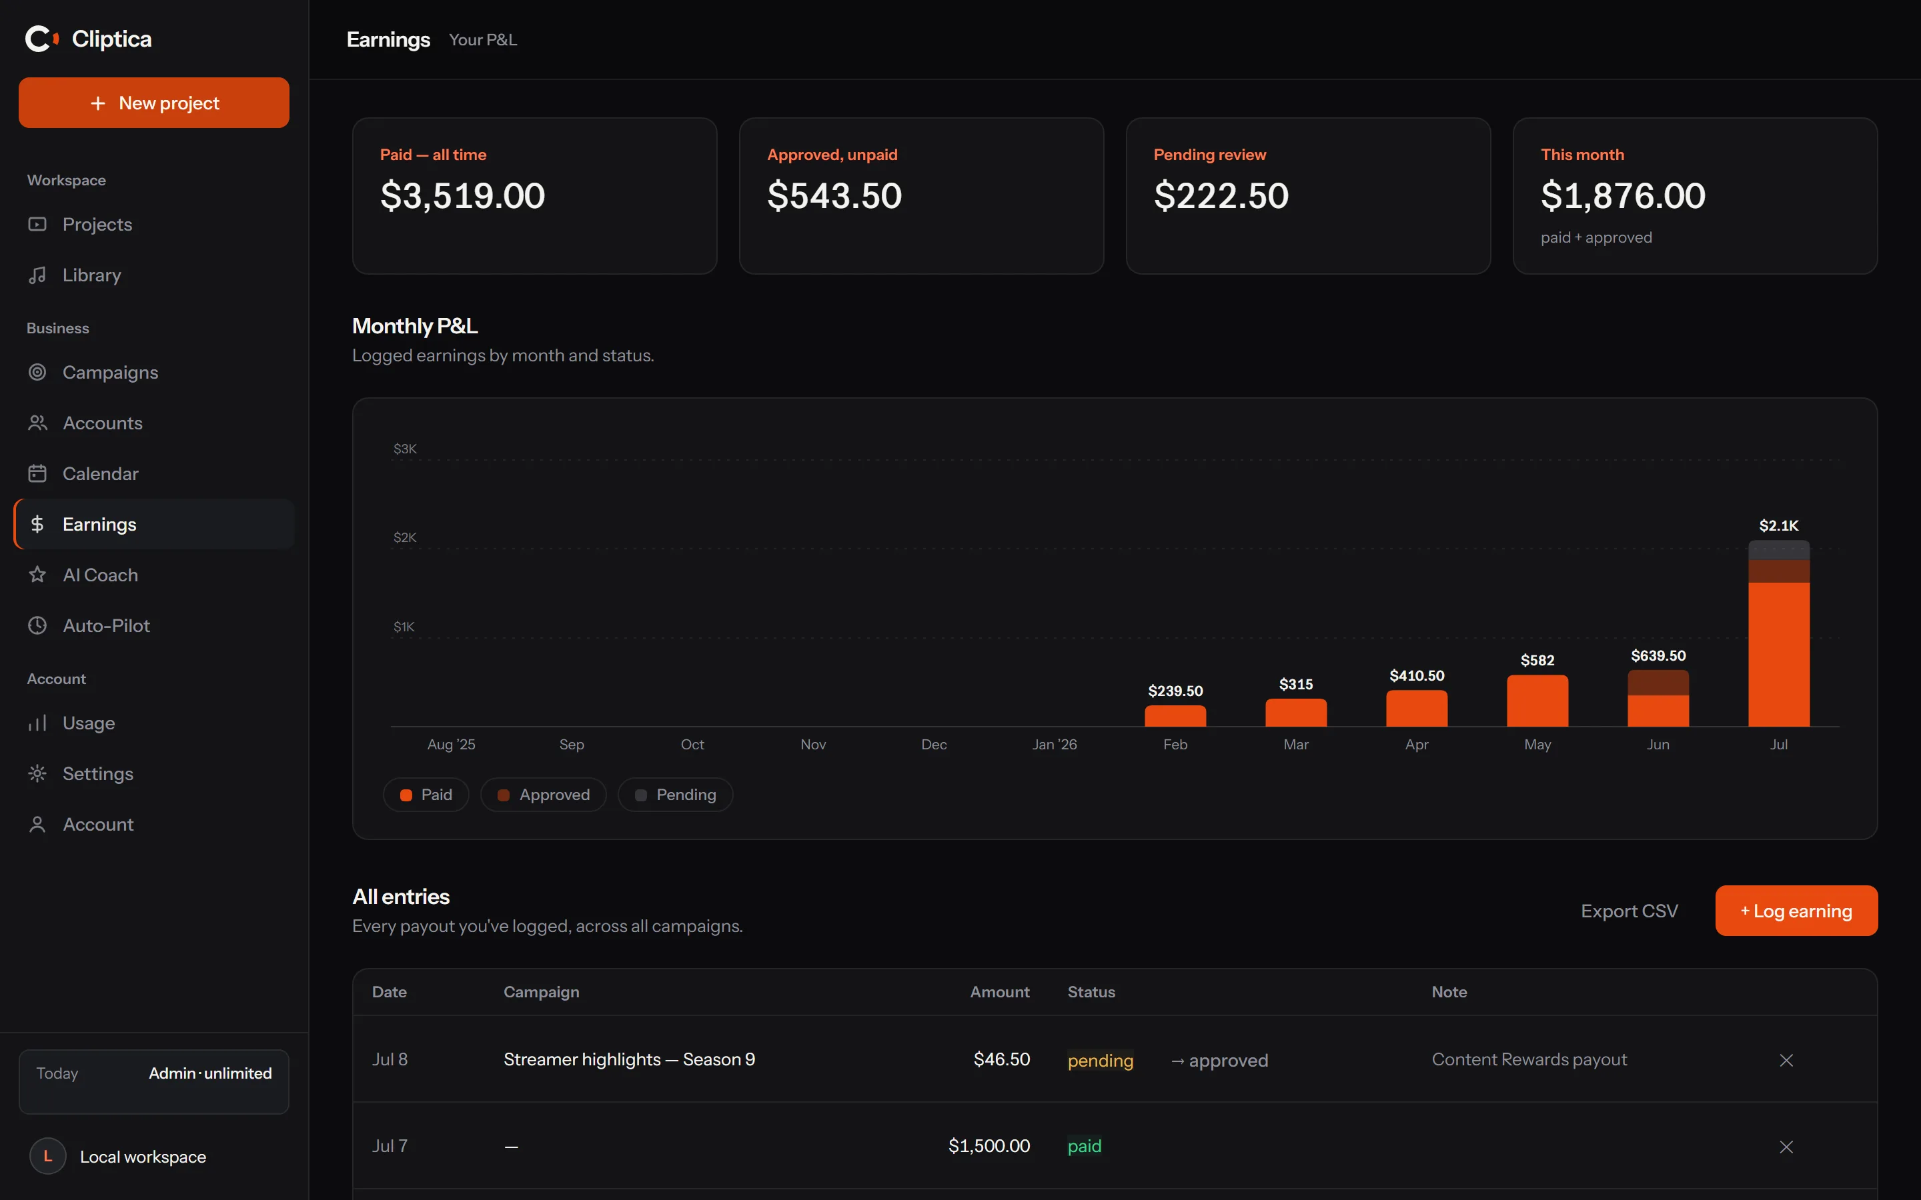Toggle the Paid legend chip
This screenshot has height=1200, width=1921.
426,795
